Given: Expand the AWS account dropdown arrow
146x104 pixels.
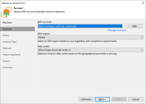Looking at the screenshot, I should (124, 26).
